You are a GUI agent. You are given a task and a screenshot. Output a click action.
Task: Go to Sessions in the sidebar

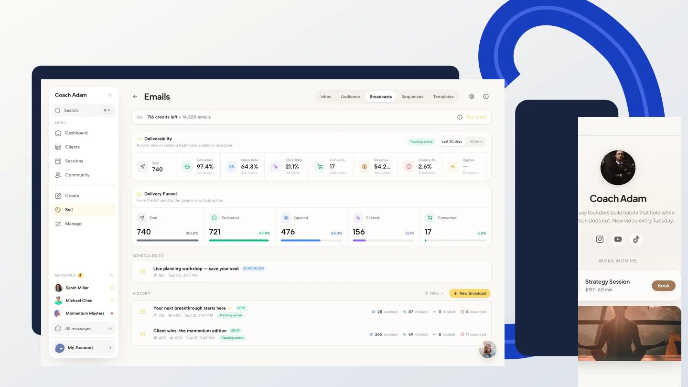click(84, 161)
